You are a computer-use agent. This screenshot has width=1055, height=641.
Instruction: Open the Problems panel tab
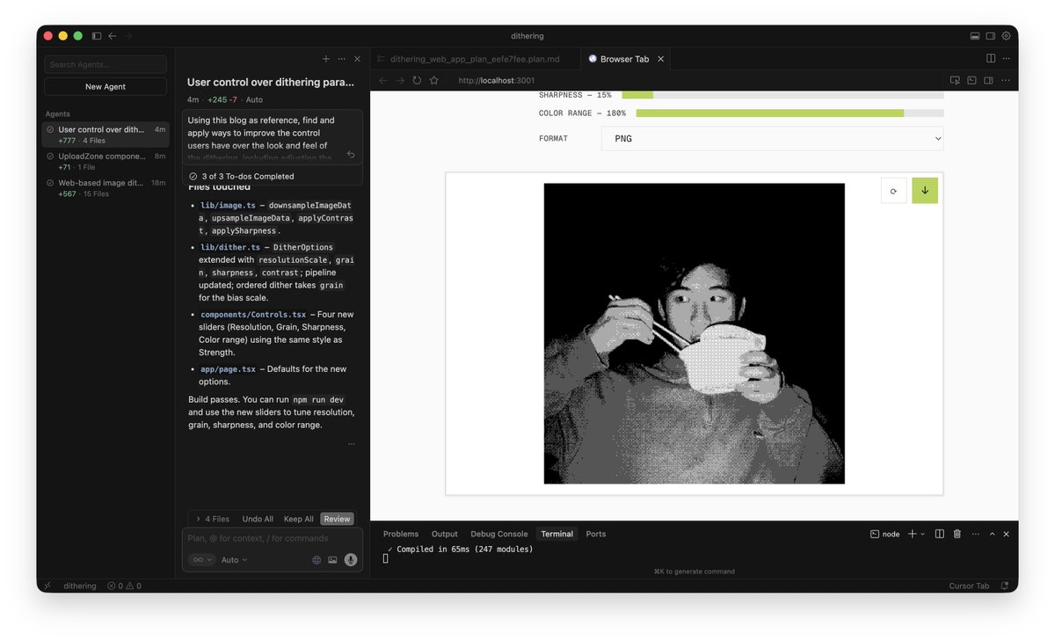(x=401, y=534)
